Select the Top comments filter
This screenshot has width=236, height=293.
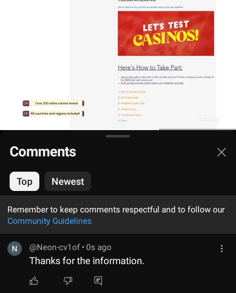(24, 181)
